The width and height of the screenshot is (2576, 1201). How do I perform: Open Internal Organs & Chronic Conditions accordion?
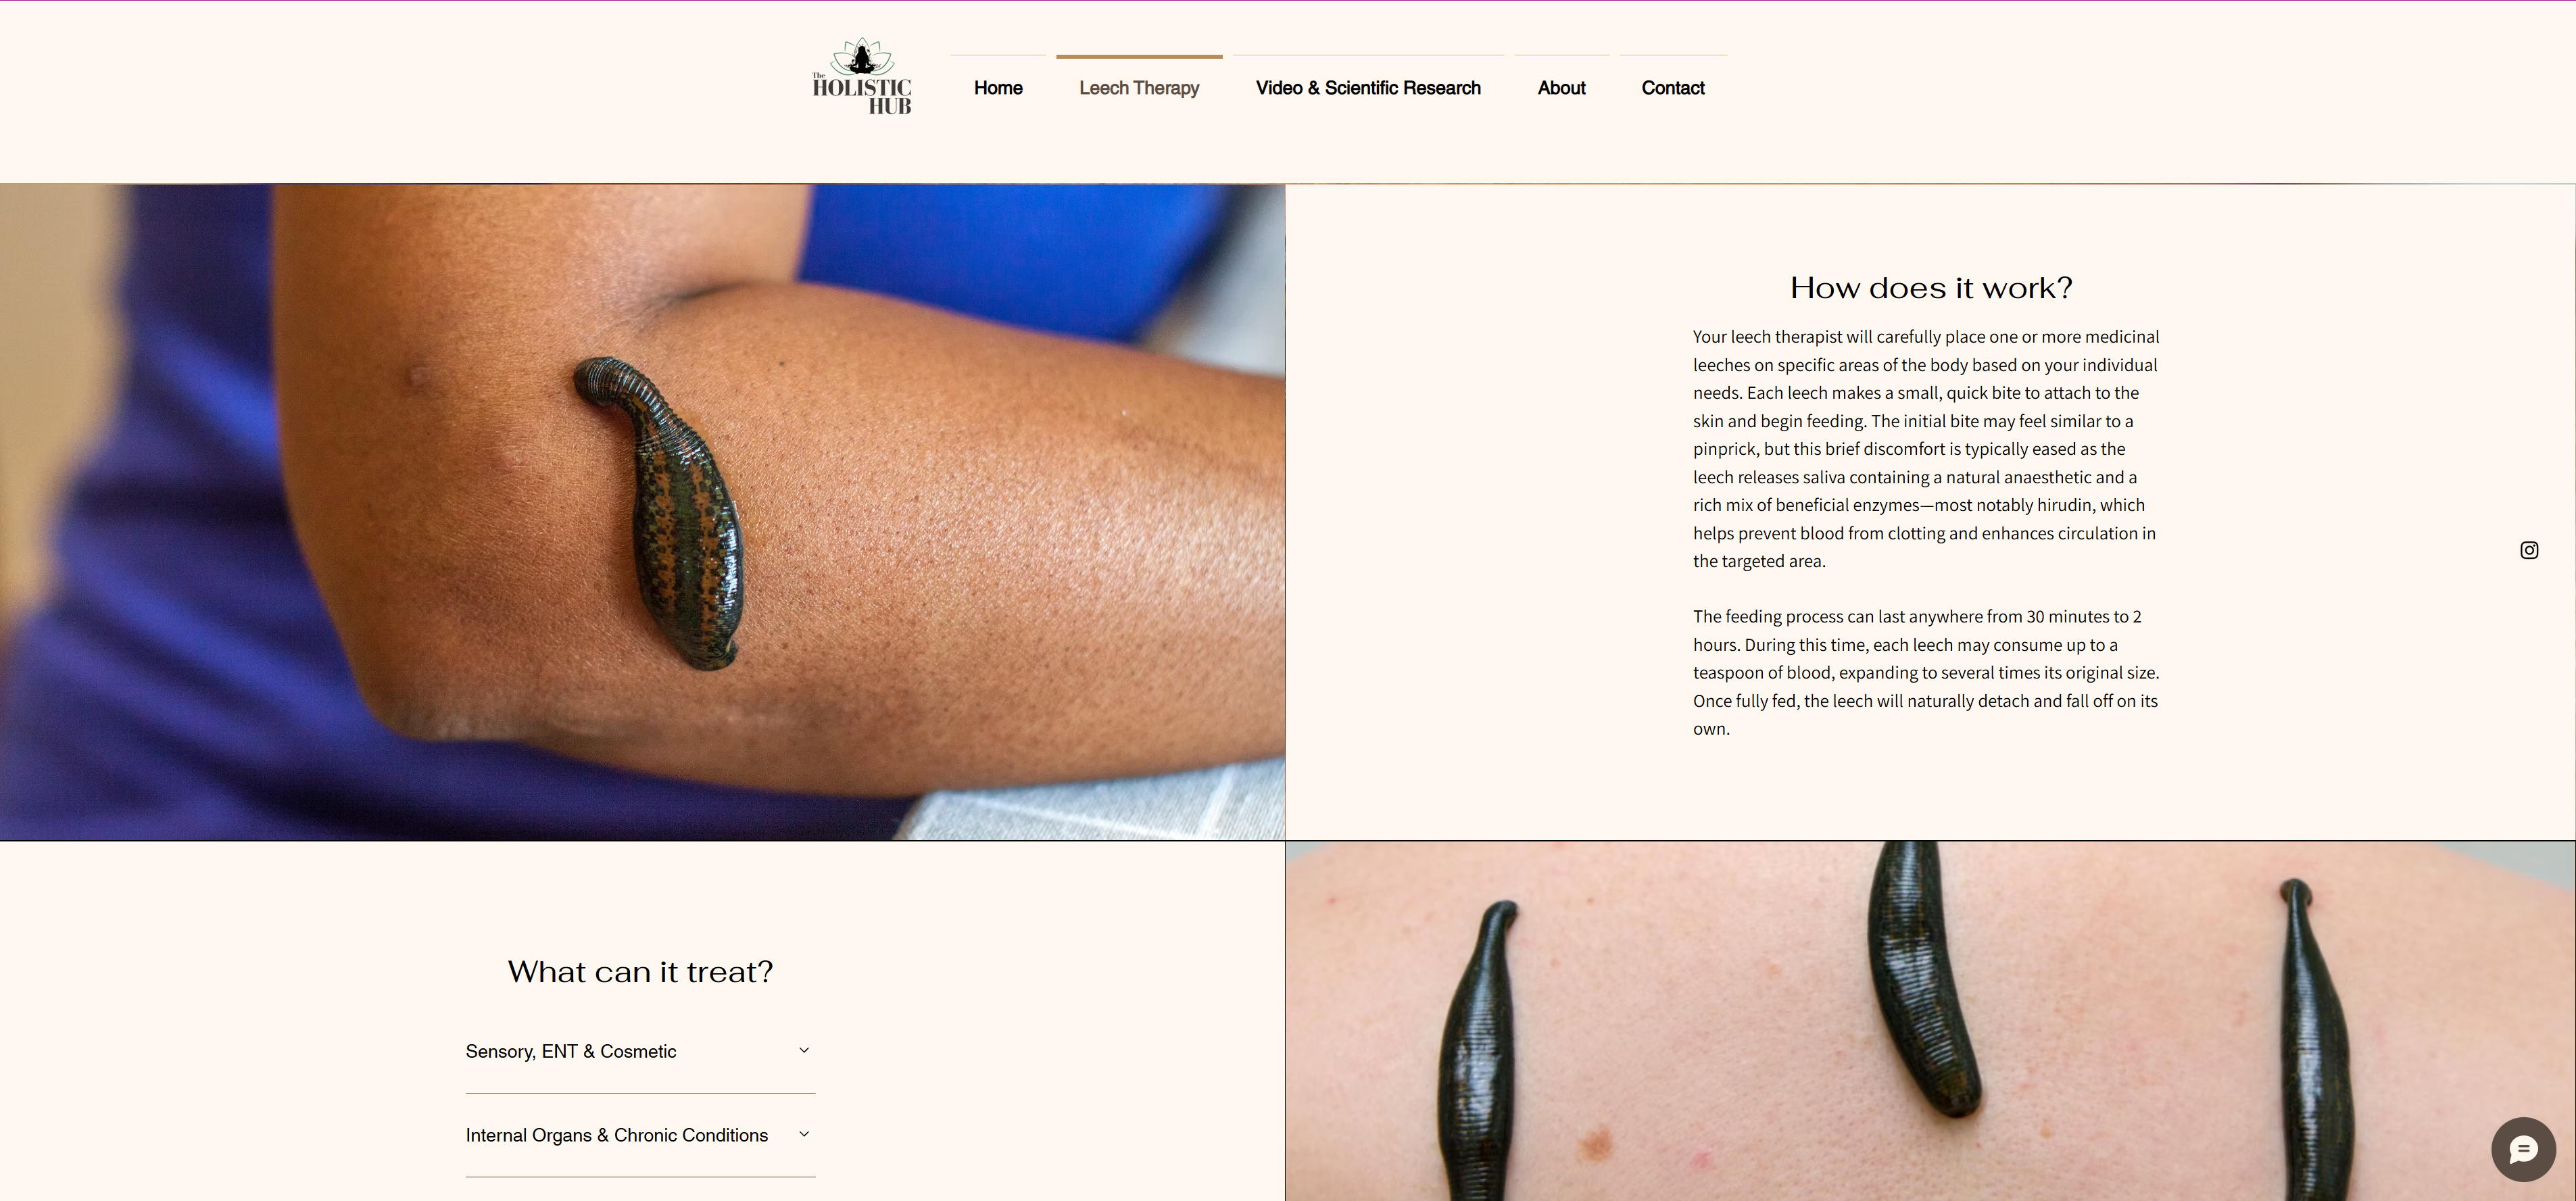640,1135
